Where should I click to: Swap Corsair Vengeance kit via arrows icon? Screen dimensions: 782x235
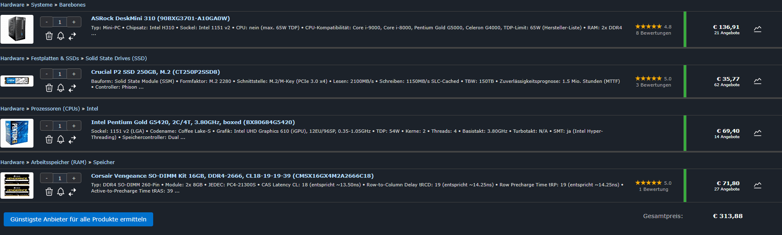pyautogui.click(x=72, y=192)
